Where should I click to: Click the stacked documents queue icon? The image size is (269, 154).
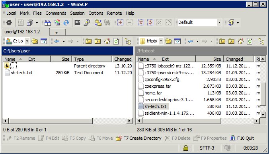point(30,23)
